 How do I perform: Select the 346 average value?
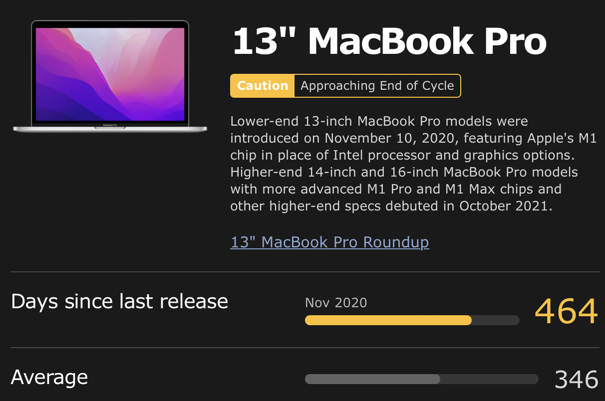click(x=576, y=380)
